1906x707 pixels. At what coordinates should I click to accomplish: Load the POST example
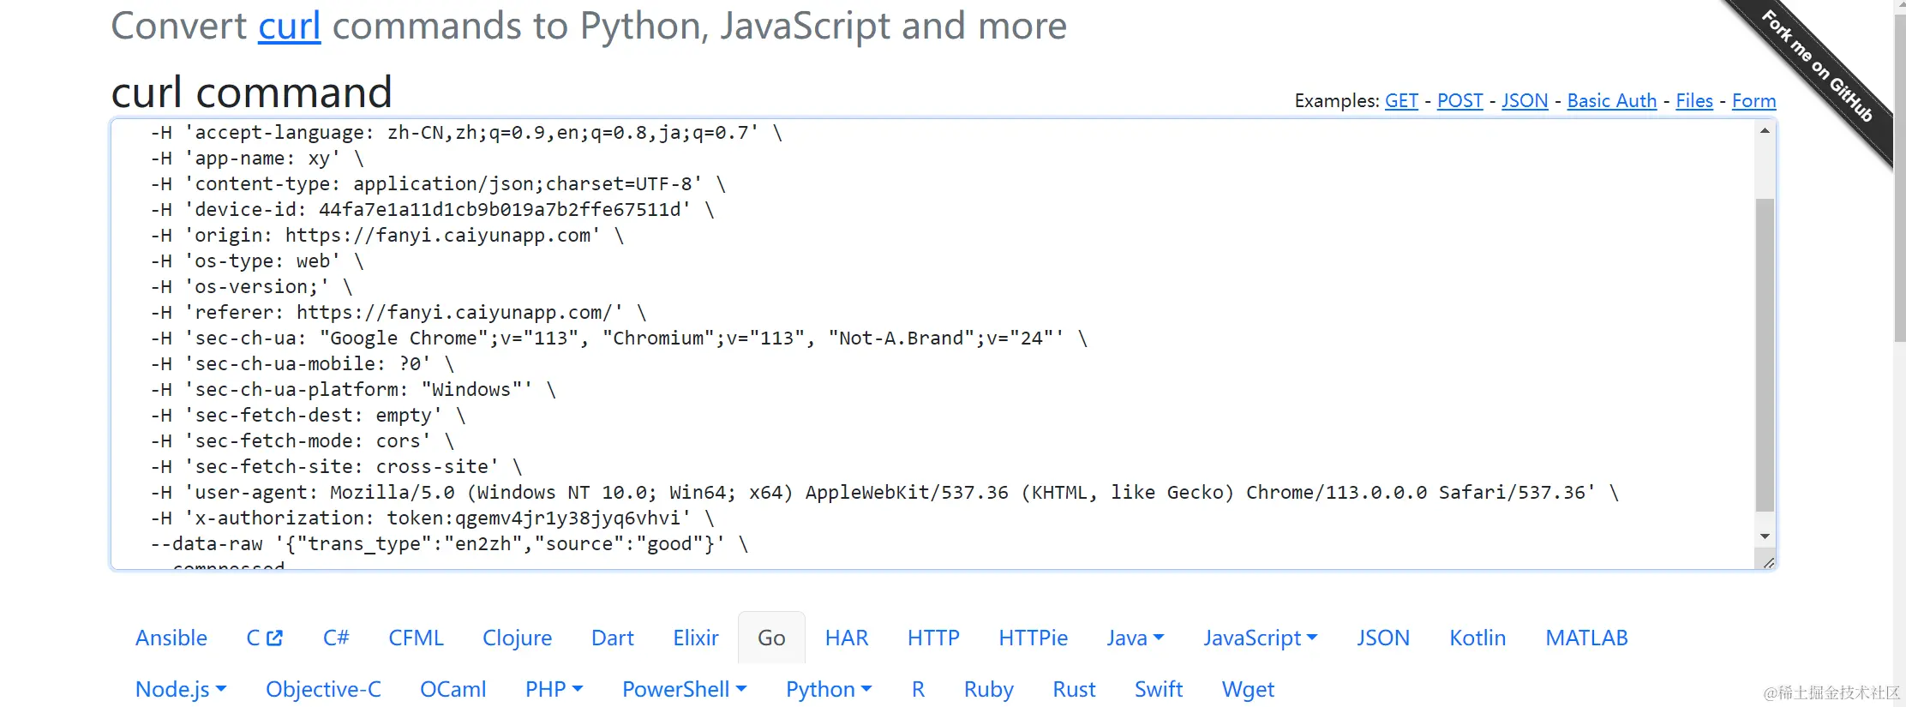[1459, 101]
